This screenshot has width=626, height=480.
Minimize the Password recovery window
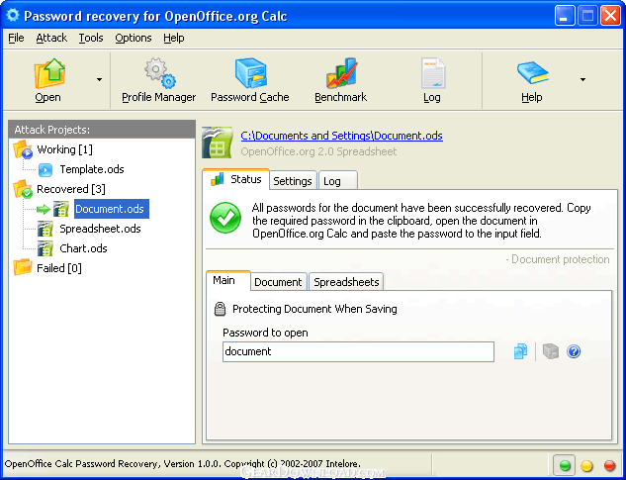[x=564, y=17]
